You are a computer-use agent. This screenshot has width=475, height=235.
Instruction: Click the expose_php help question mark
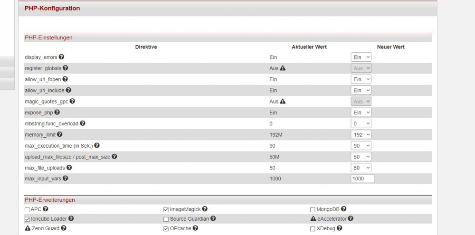[57, 113]
